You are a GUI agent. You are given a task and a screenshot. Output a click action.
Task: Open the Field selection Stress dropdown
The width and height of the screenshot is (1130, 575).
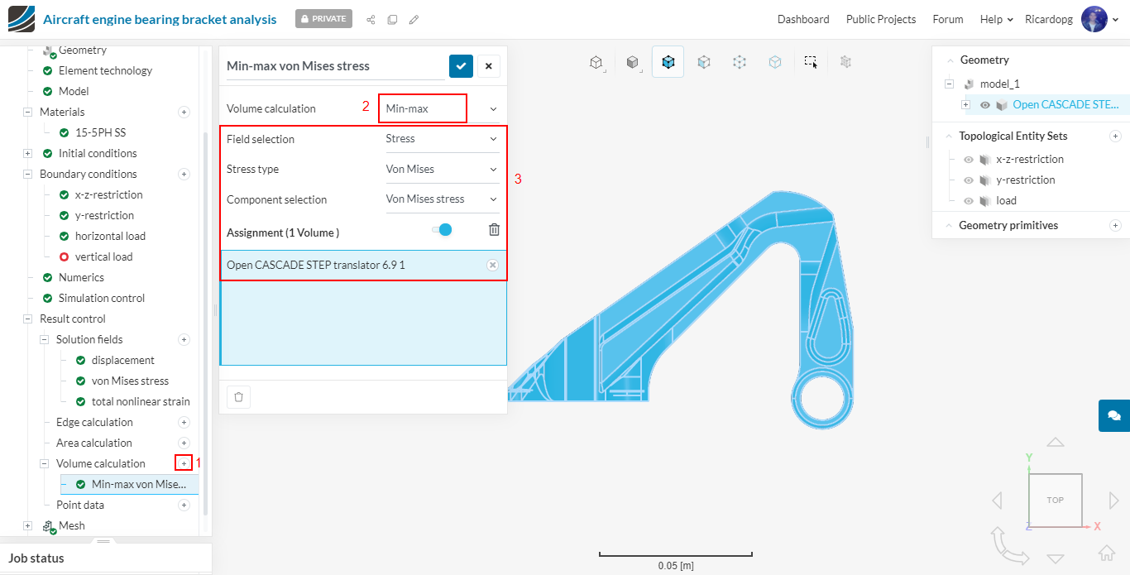tap(443, 139)
